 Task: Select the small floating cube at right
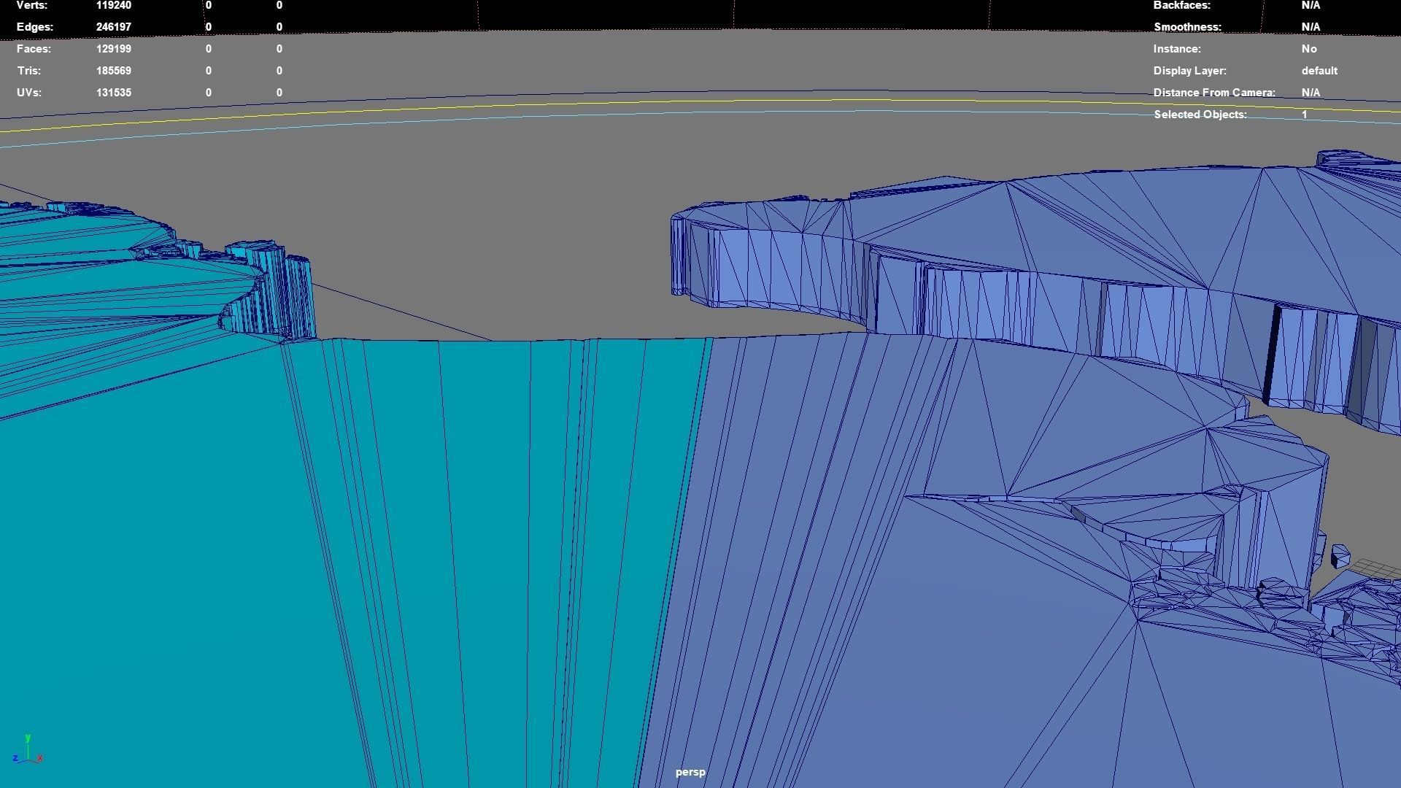1340,557
